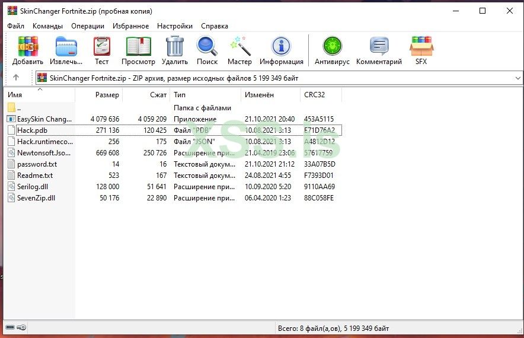The image size is (524, 338).
Task: Open the Поиск magnifier icon
Action: (x=207, y=46)
